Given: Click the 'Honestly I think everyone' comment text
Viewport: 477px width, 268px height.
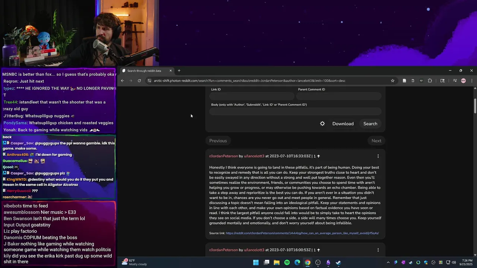Looking at the screenshot, I should [295, 195].
